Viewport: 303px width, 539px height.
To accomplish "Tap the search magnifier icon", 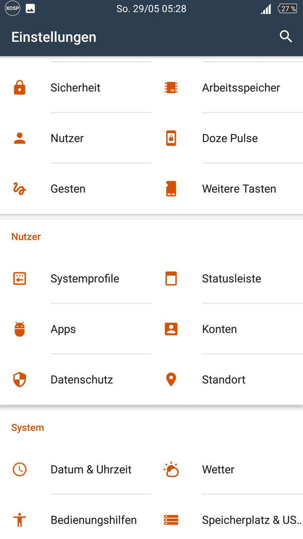I will (x=286, y=36).
